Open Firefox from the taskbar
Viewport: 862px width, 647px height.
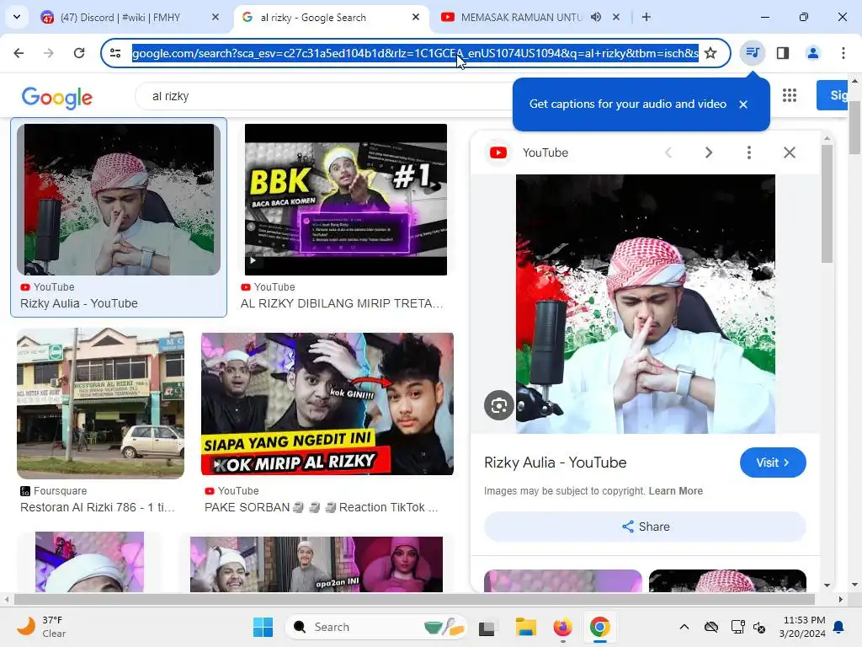click(x=562, y=627)
